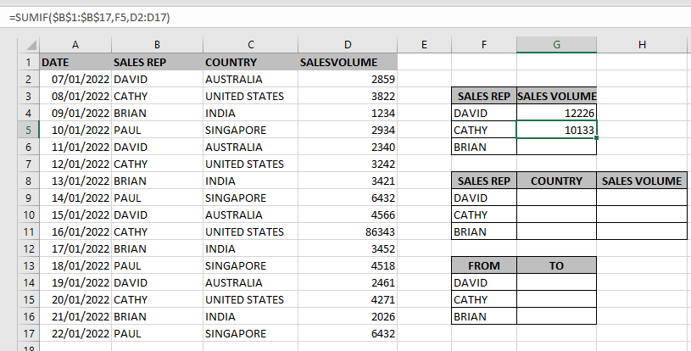Click SINGAPORE in row 17
The height and width of the screenshot is (351, 691).
(250, 333)
